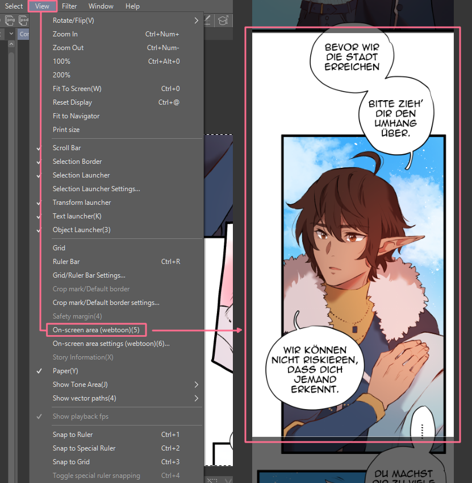This screenshot has height=483, width=472.
Task: Click Snap to Grid option
Action: point(71,462)
